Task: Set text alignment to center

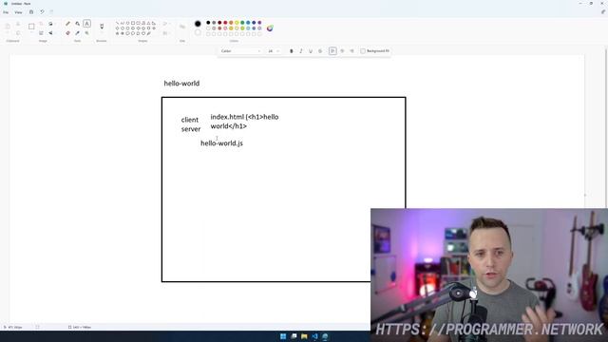Action: [342, 51]
